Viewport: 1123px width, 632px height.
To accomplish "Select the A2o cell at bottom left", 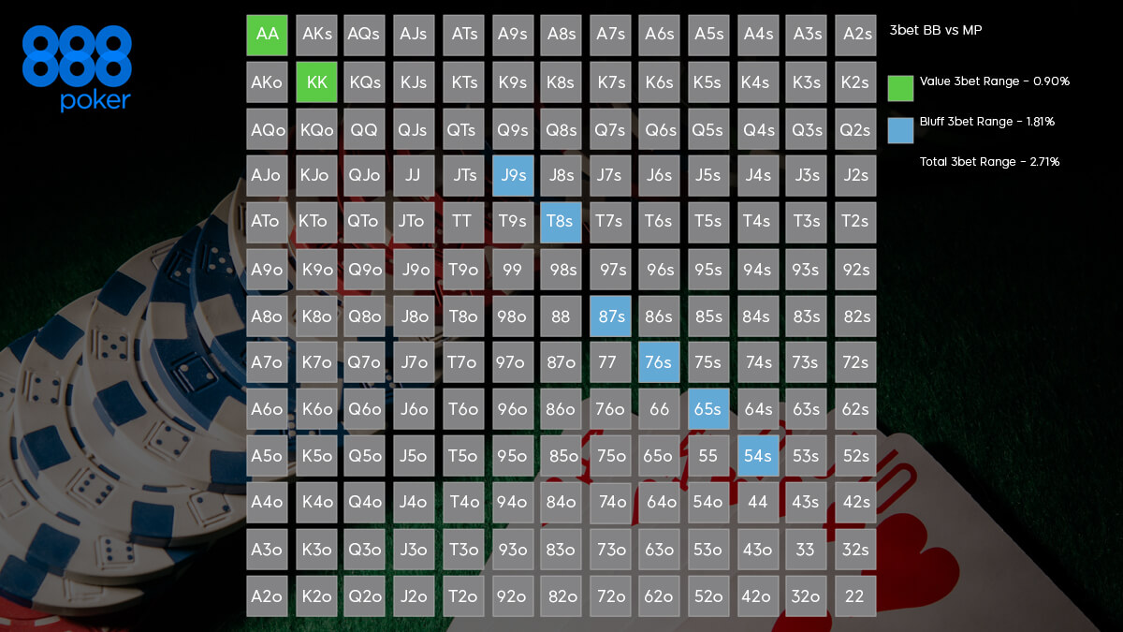I will (267, 595).
